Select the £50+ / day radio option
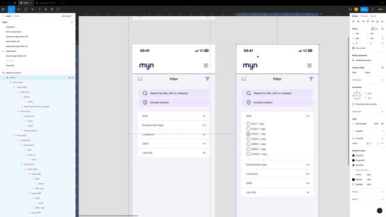This screenshot has height=217, width=386. click(x=248, y=124)
